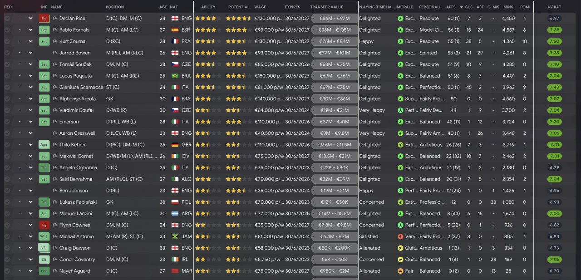Open the pick dropdown for Manuel Lanzini
The height and width of the screenshot is (280, 581).
click(30, 214)
